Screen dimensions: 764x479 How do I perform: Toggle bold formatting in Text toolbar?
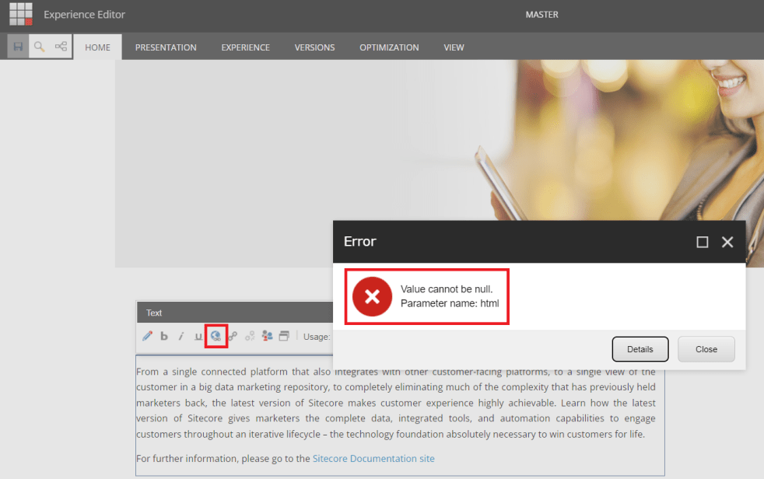click(x=164, y=336)
